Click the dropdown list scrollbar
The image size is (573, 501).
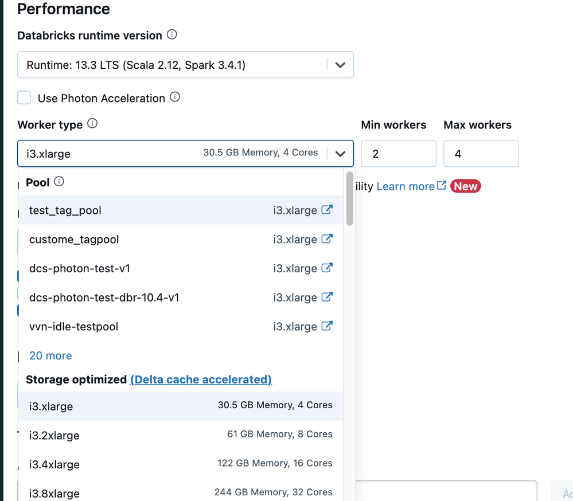pos(349,198)
